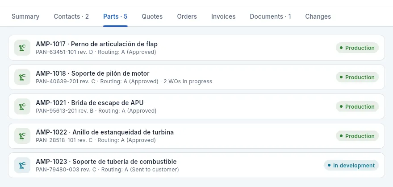This screenshot has width=393, height=187.
Task: Click the part icon for AMP-1021
Action: 22,106
